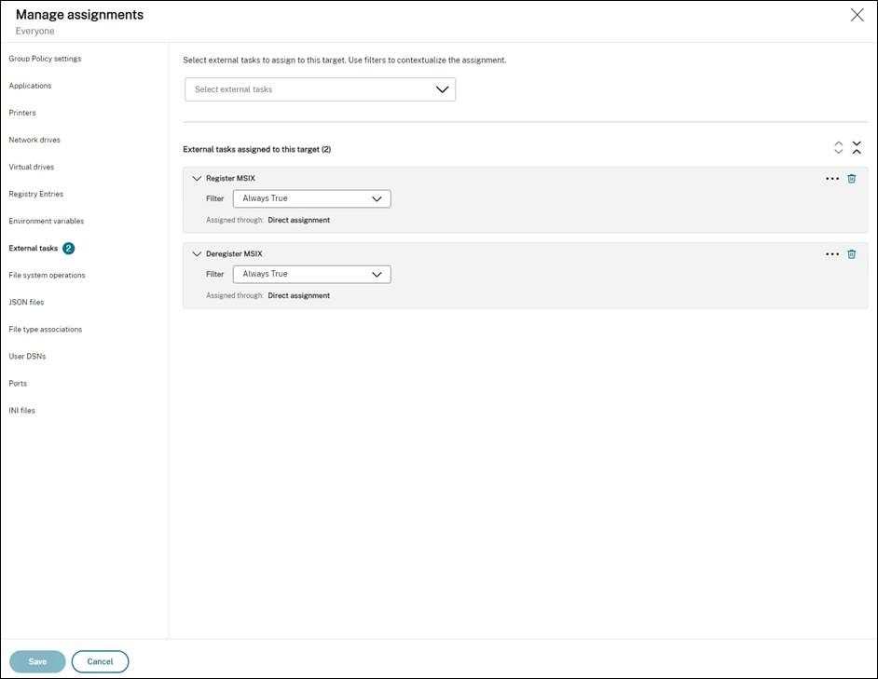Open more options for Register MSIX
The image size is (878, 679).
coord(832,179)
